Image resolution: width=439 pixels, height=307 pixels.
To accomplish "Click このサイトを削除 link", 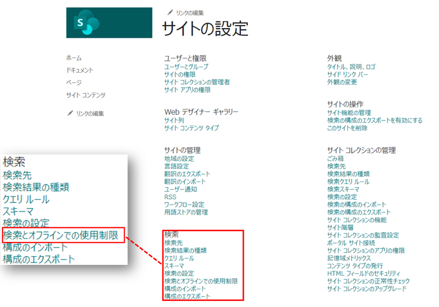I will pos(347,128).
